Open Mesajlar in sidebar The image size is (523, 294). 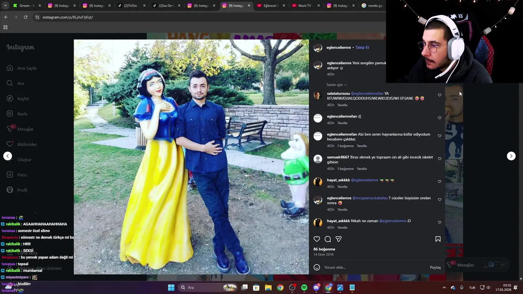pyautogui.click(x=20, y=129)
